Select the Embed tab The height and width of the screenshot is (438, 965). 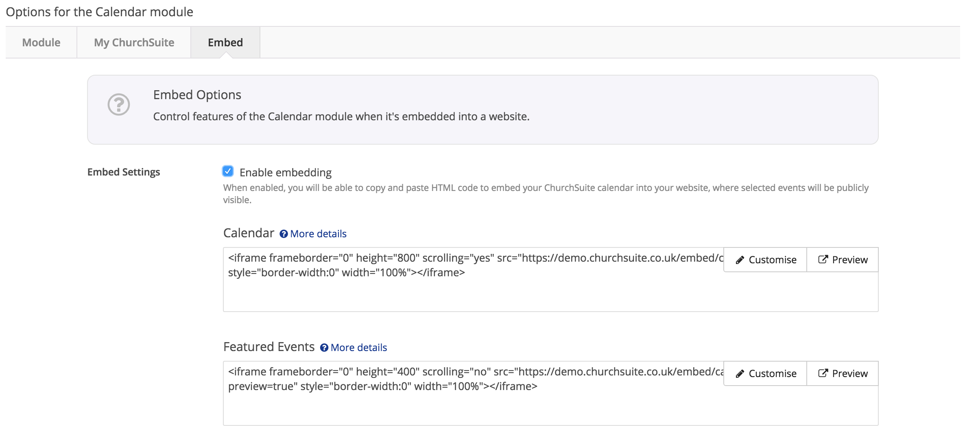click(225, 43)
